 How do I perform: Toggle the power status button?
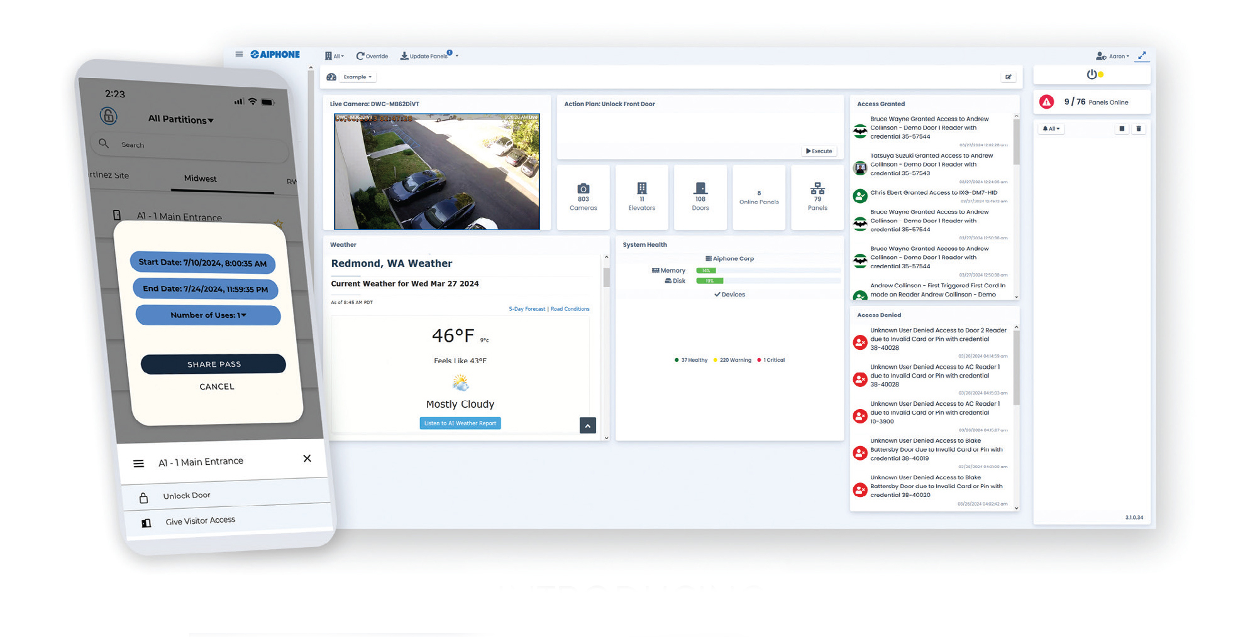tap(1092, 74)
